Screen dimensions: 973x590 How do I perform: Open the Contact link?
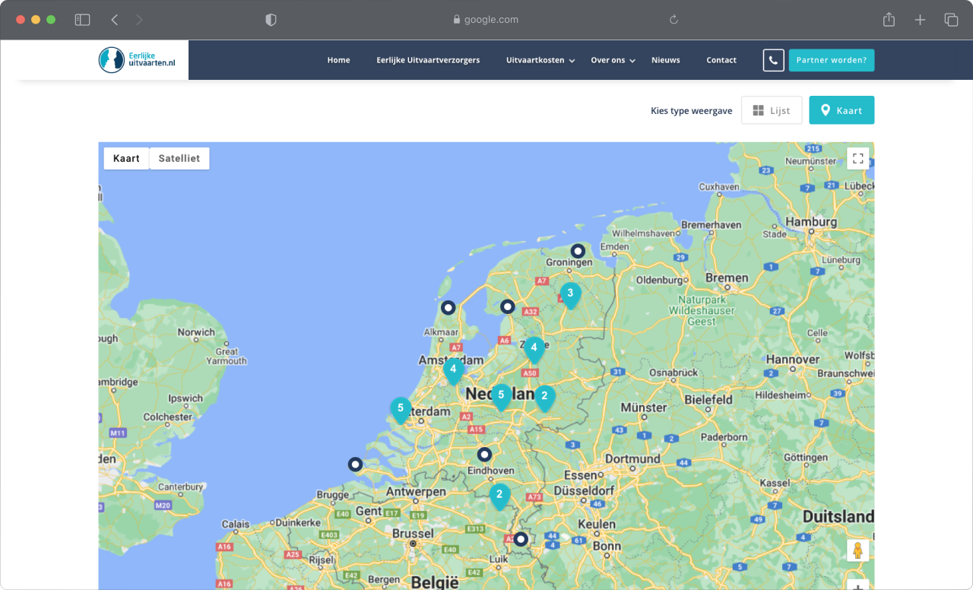(721, 60)
